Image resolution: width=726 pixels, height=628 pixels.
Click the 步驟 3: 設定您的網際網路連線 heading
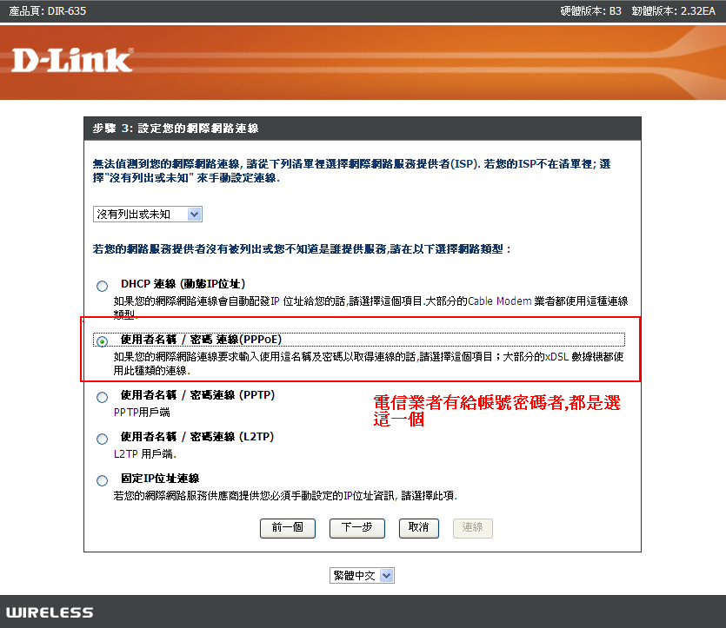(176, 128)
